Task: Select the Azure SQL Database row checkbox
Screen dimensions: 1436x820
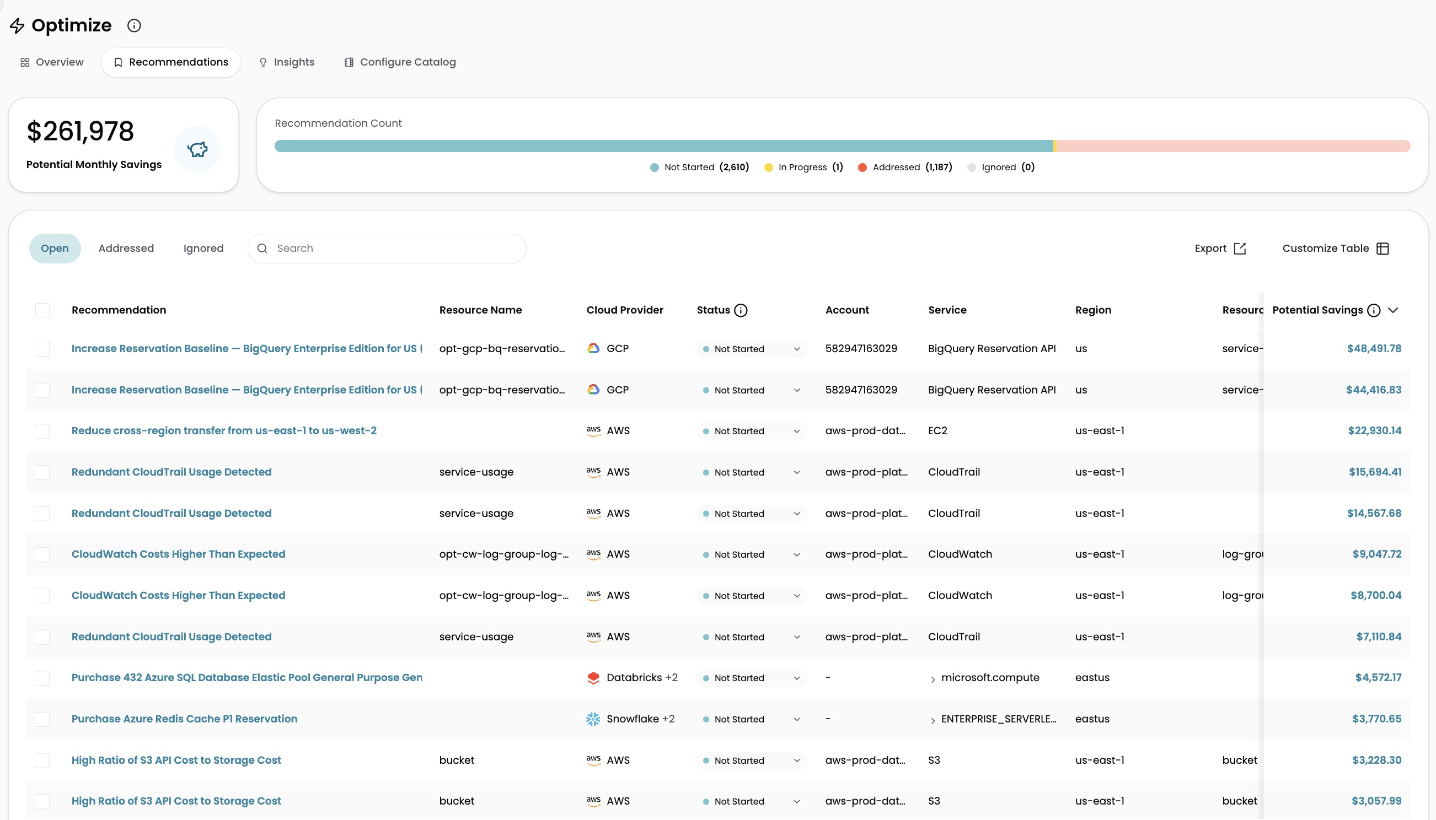Action: [x=42, y=678]
